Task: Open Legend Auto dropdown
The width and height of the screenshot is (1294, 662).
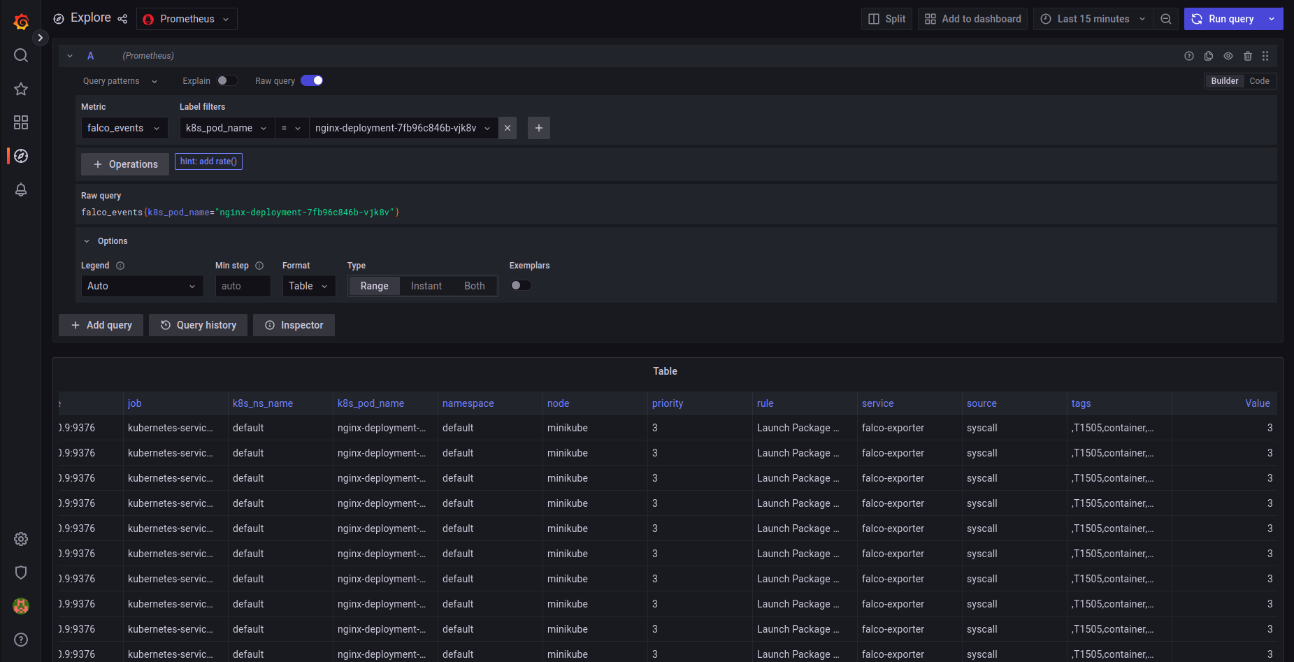Action: click(142, 286)
